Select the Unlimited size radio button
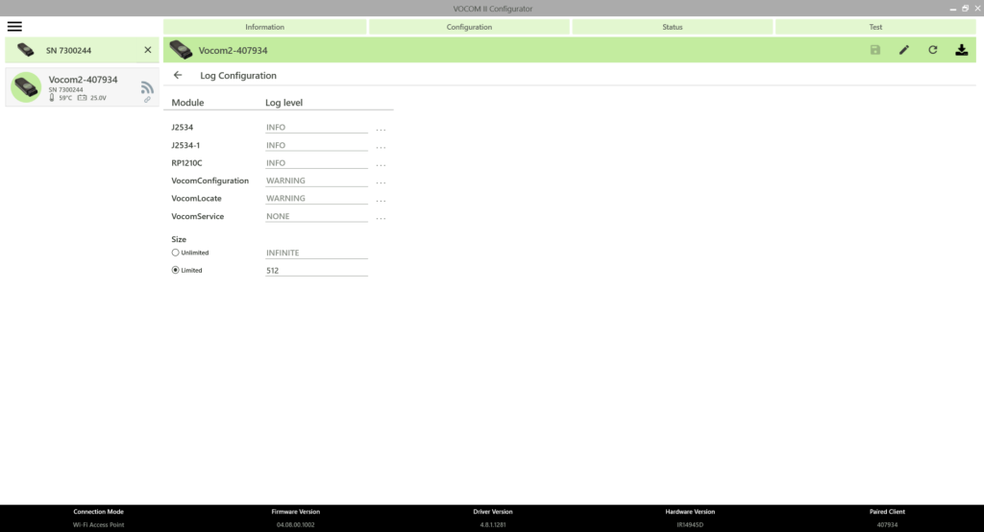Image resolution: width=984 pixels, height=532 pixels. point(175,253)
